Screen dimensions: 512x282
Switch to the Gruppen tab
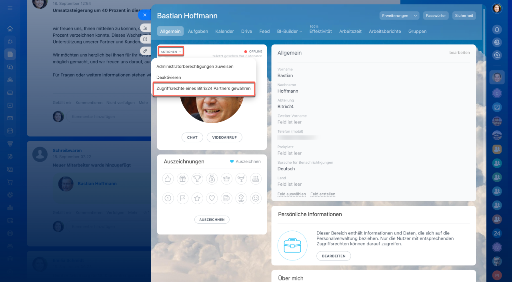point(417,31)
